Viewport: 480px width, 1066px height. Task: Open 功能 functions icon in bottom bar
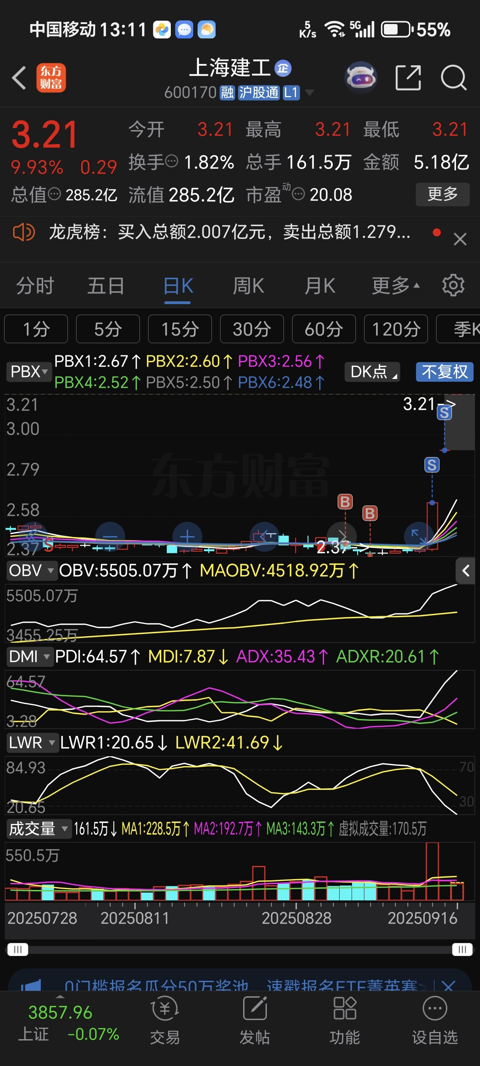pyautogui.click(x=345, y=1021)
